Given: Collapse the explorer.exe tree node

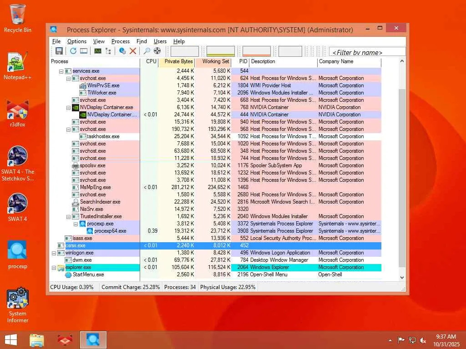Looking at the screenshot, I should coord(54,268).
